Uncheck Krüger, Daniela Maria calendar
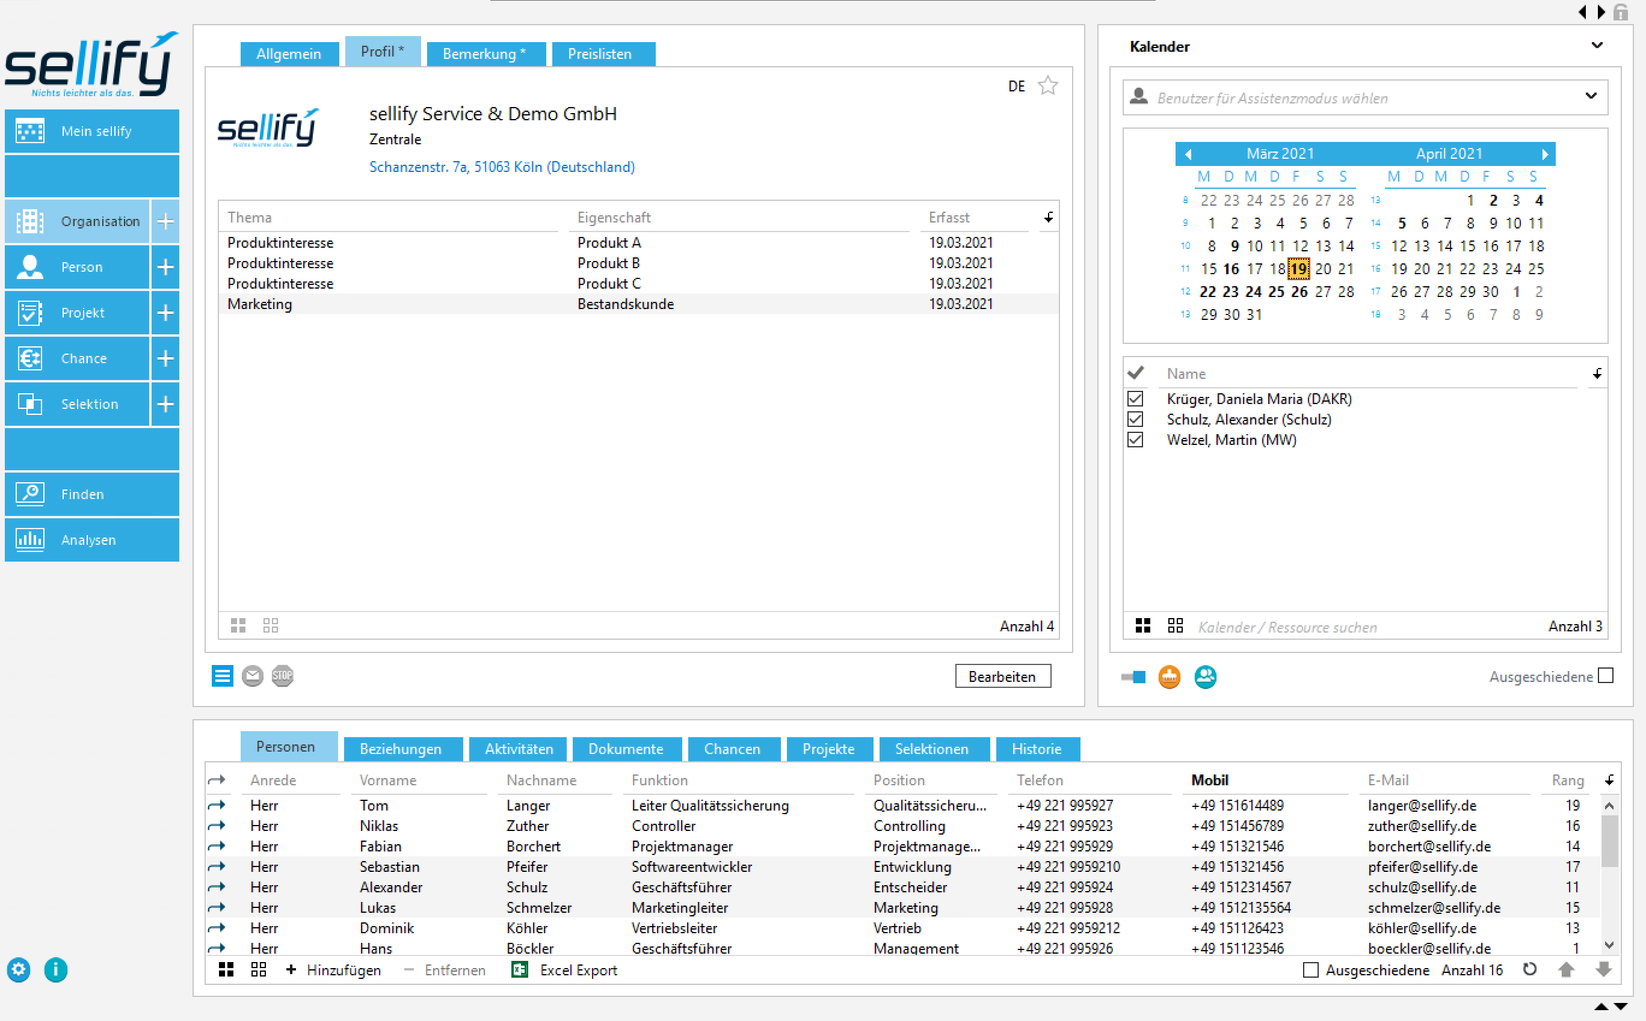1646x1021 pixels. pos(1135,399)
